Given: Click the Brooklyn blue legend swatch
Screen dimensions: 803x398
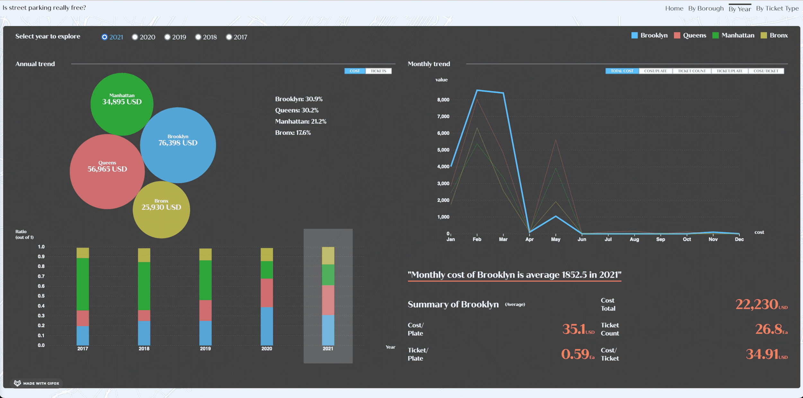Looking at the screenshot, I should pos(634,35).
